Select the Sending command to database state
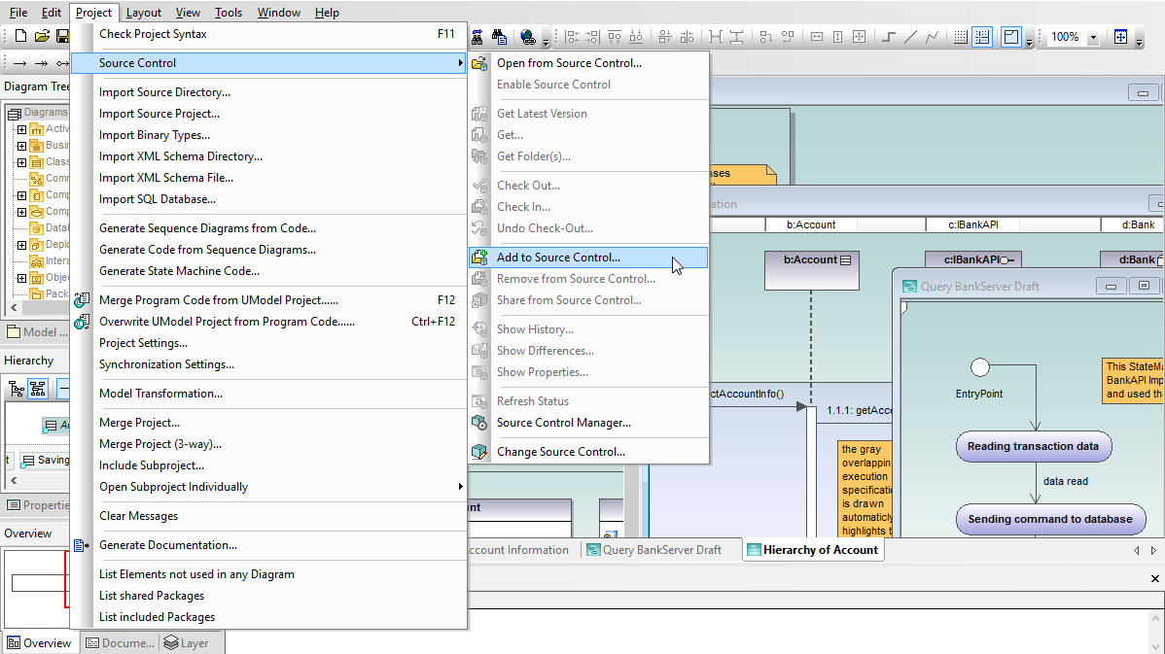This screenshot has height=654, width=1165. click(x=1050, y=519)
